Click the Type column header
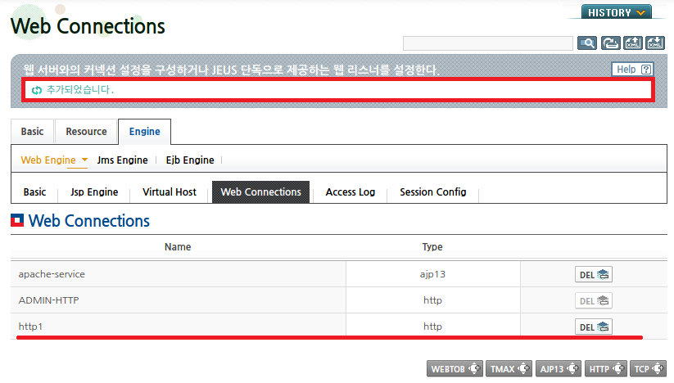674x383 pixels. (432, 247)
